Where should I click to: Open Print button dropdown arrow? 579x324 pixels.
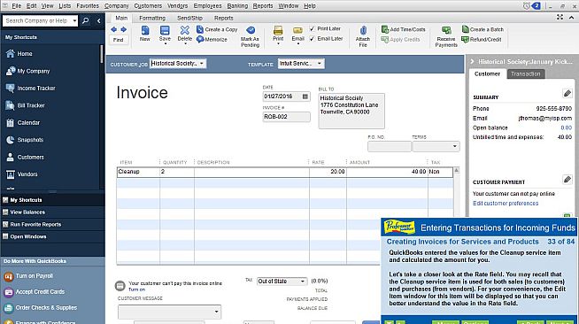click(x=278, y=44)
